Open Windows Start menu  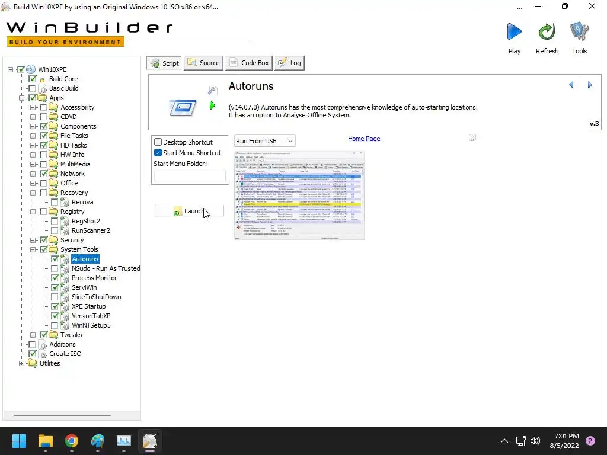coord(19,441)
